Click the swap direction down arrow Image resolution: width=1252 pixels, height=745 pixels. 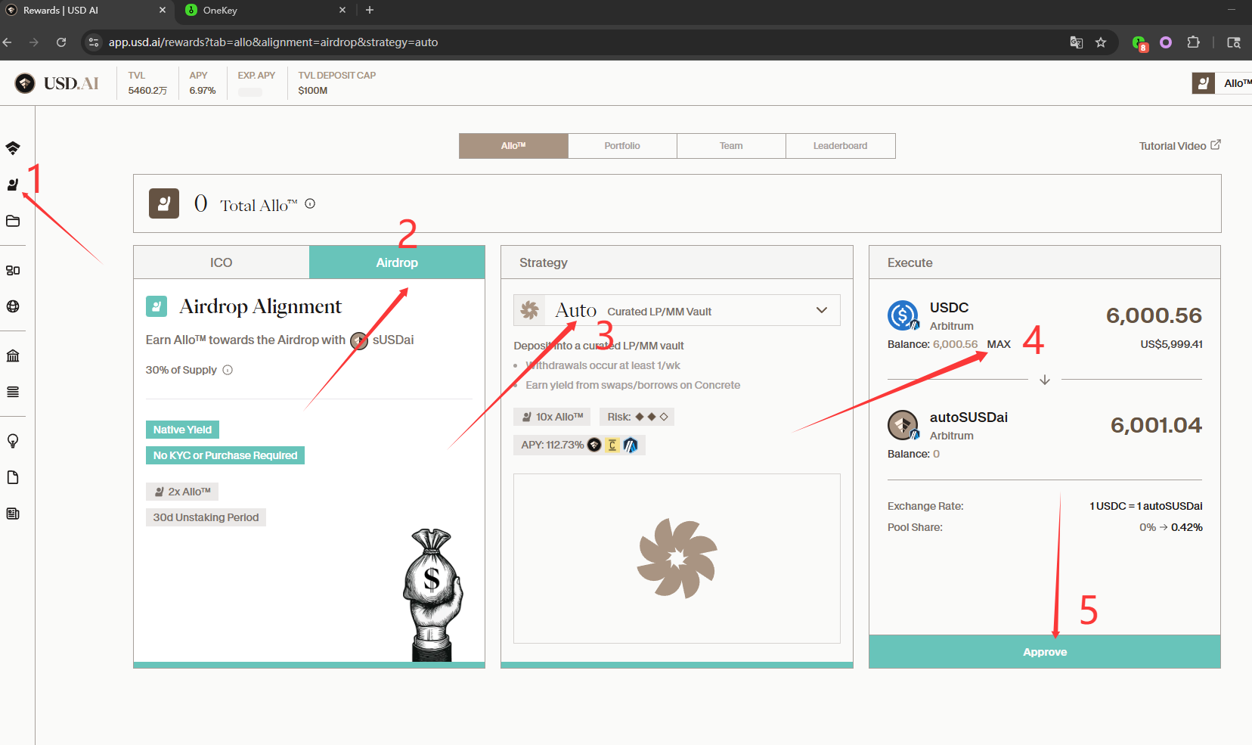(1045, 380)
